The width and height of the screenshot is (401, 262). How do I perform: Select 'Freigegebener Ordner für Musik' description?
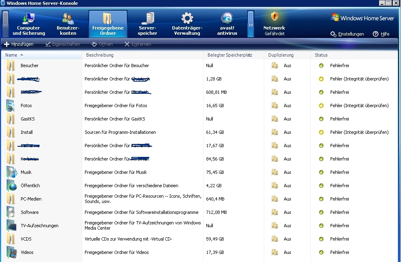(116, 172)
